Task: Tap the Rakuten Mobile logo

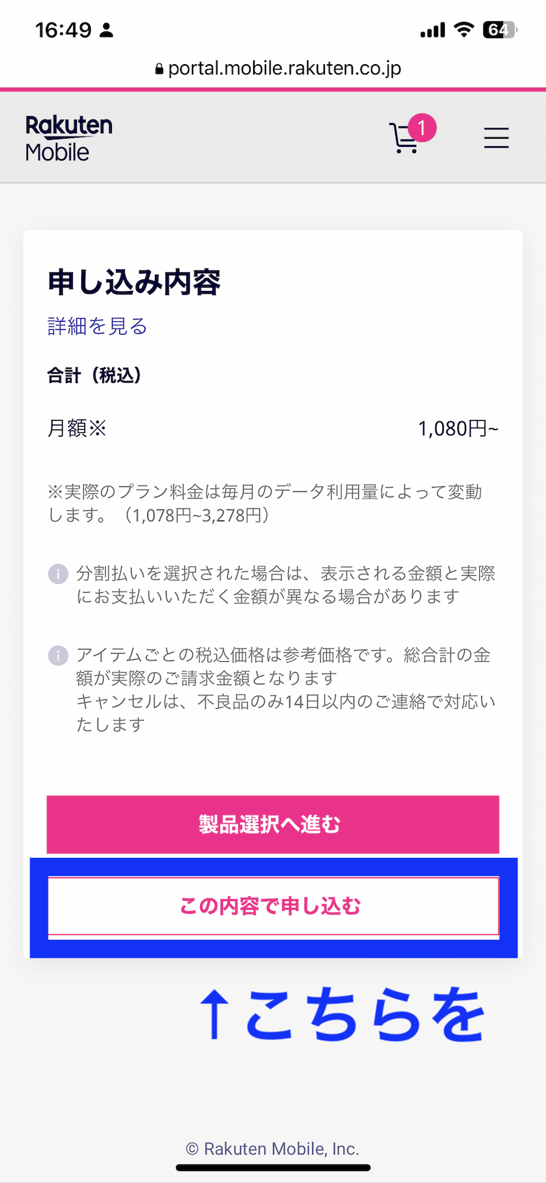Action: tap(68, 138)
